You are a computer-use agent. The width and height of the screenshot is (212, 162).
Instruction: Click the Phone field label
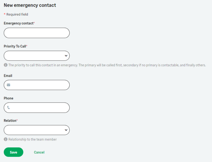[x=9, y=98]
